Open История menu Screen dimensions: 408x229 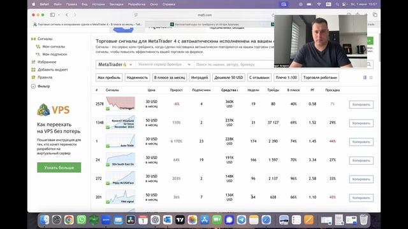(x=98, y=4)
